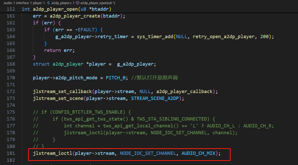Click the 'sys_timer_add' function call
The height and width of the screenshot is (165, 298).
coord(155,37)
